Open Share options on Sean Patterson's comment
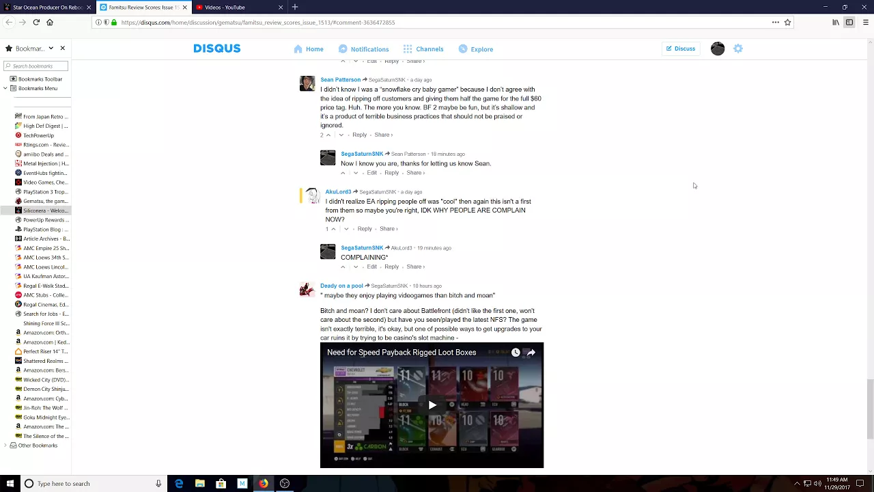The image size is (874, 492). coord(383,135)
